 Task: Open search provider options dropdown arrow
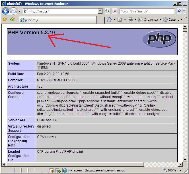pyautogui.click(x=184, y=11)
